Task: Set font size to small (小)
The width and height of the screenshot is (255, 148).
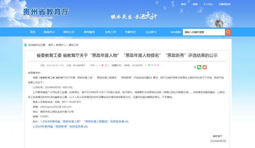Action: (x=99, y=66)
